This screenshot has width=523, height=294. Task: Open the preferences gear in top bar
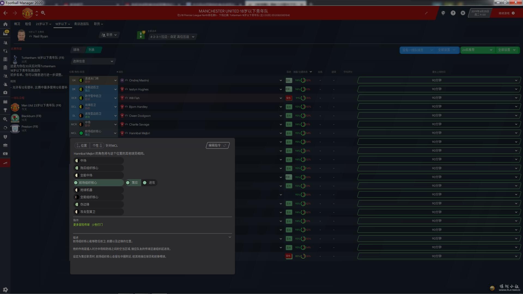[463, 13]
